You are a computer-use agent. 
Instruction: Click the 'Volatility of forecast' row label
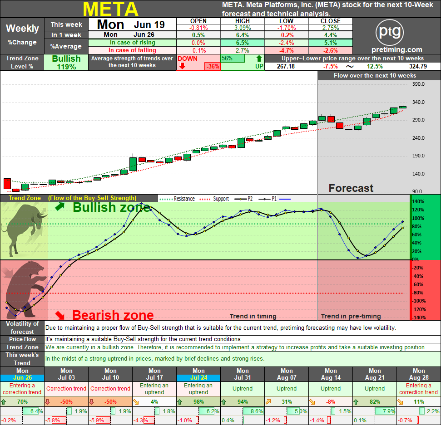[x=22, y=327]
